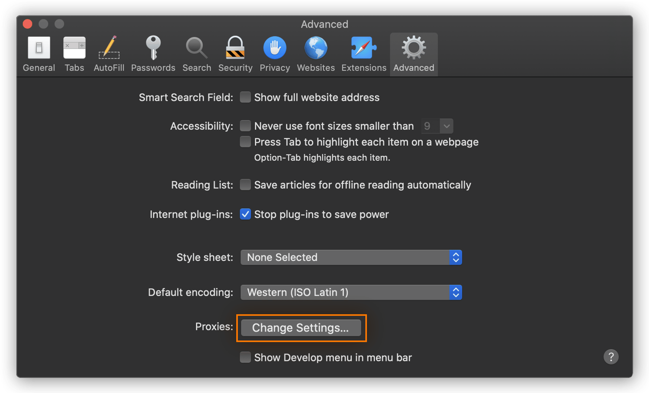Open Websites preferences via the globe icon
The width and height of the screenshot is (649, 393).
(x=315, y=52)
